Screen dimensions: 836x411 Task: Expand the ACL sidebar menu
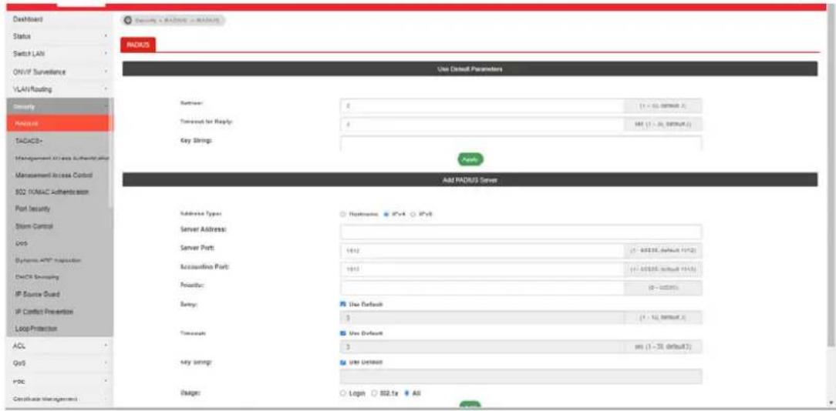click(59, 346)
